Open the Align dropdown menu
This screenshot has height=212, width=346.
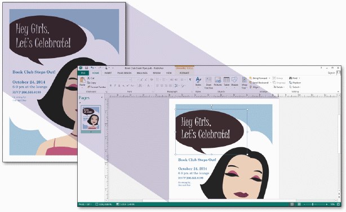[254, 87]
